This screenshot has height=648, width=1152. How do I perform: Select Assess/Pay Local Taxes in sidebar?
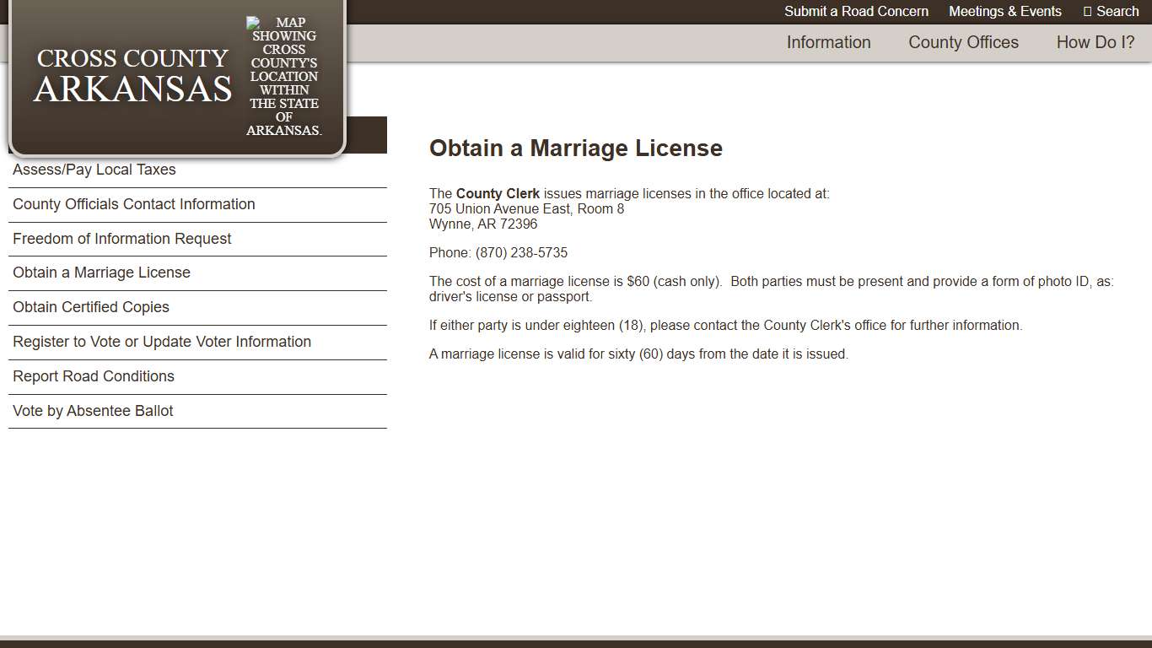[94, 170]
